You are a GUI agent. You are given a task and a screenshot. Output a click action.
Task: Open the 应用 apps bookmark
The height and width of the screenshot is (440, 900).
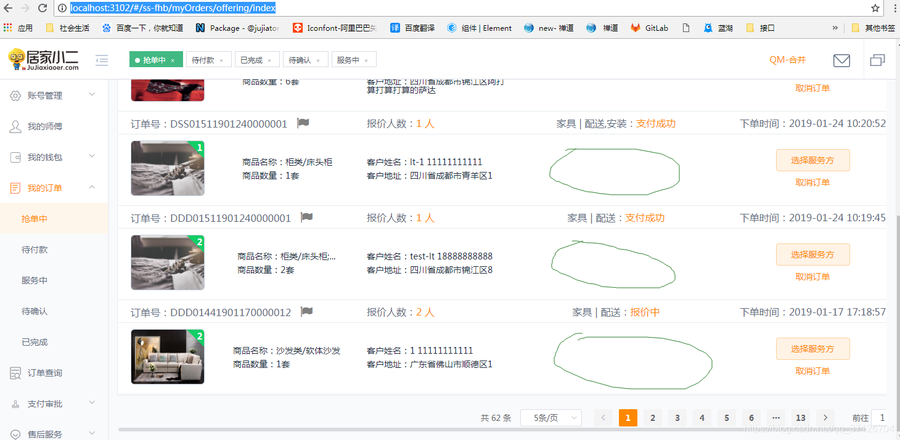click(18, 28)
